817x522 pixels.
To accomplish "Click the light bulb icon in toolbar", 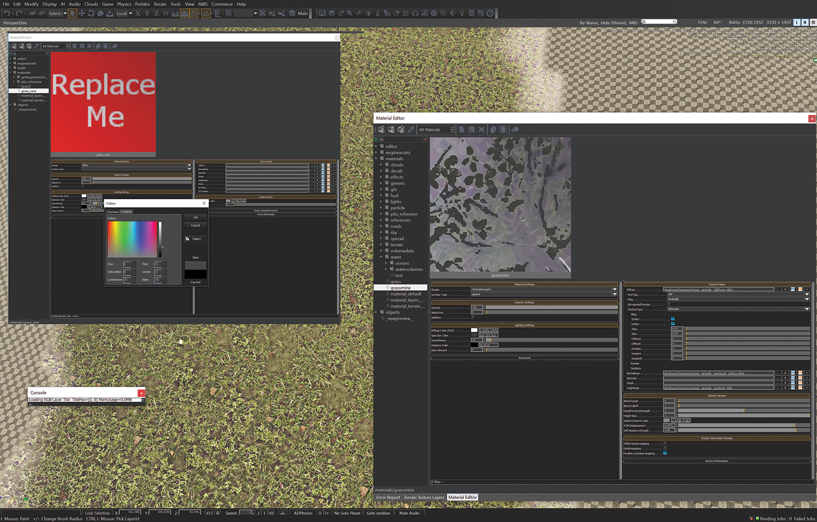I will tap(462, 13).
